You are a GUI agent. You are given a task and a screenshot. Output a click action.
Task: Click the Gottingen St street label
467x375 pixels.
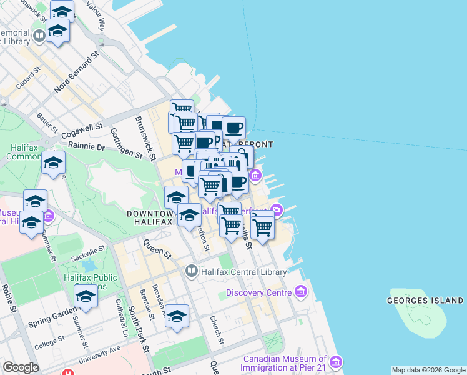click(x=126, y=143)
